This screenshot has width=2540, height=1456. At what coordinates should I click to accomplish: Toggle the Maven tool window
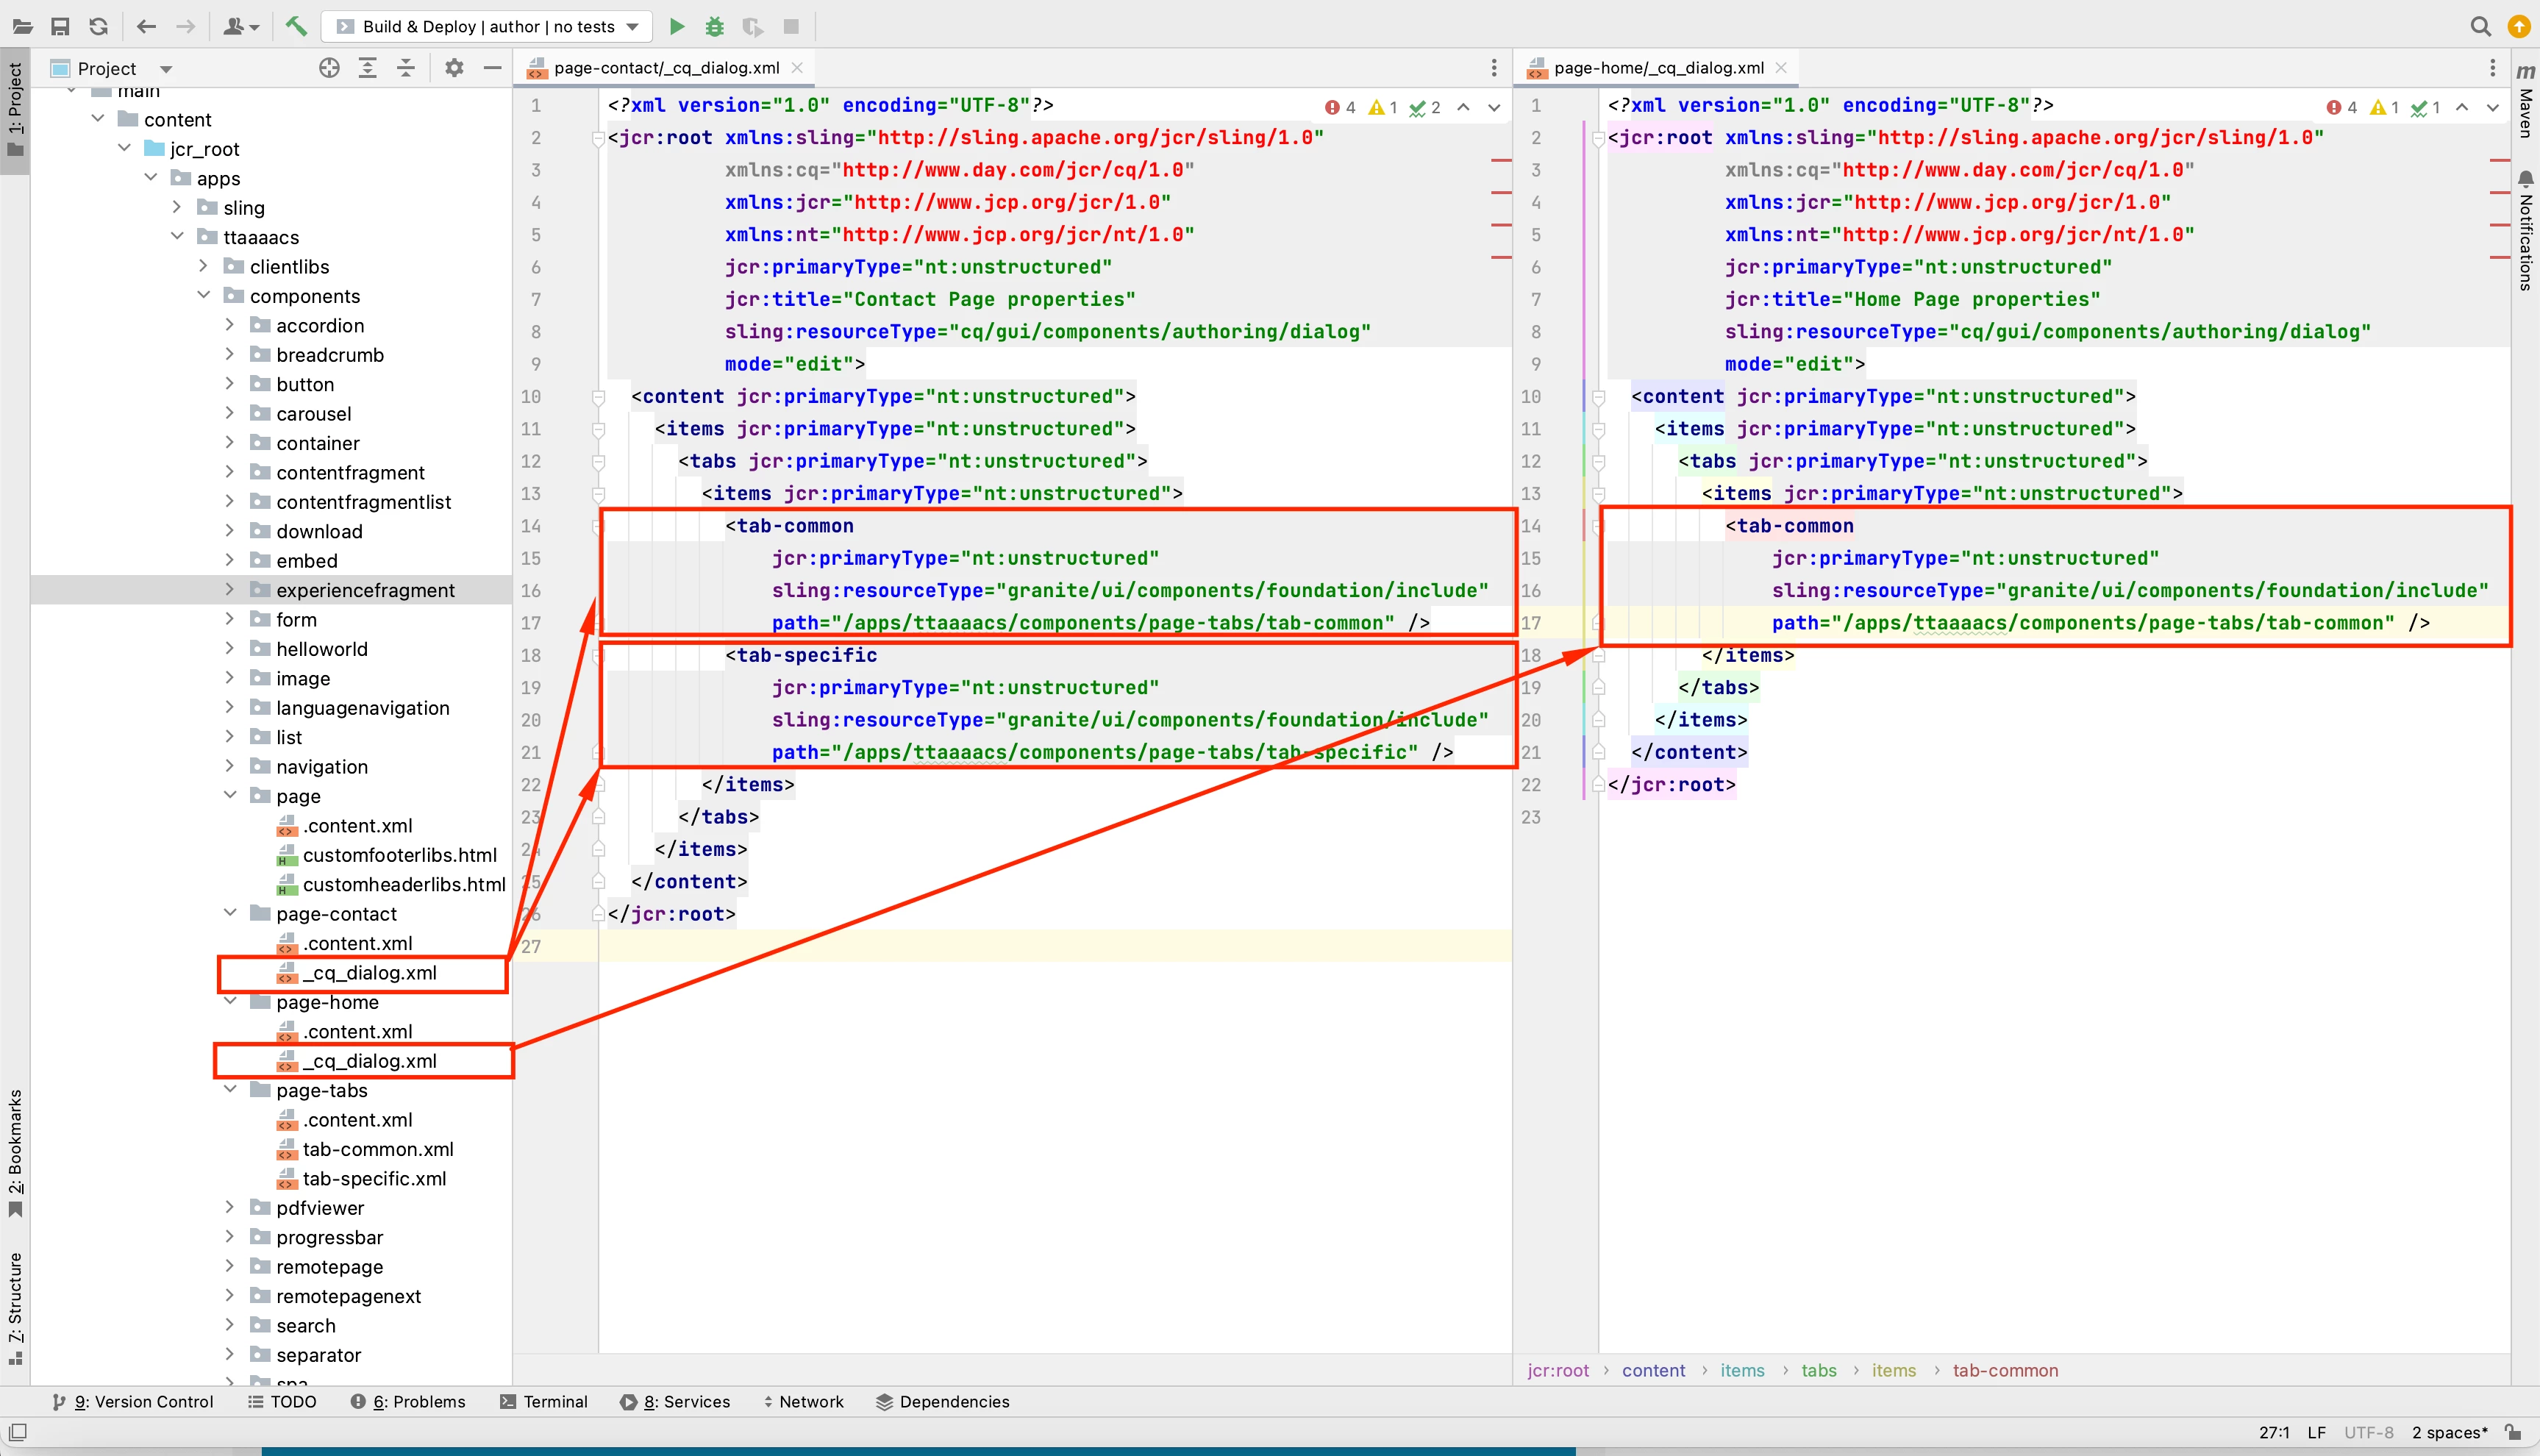2526,100
